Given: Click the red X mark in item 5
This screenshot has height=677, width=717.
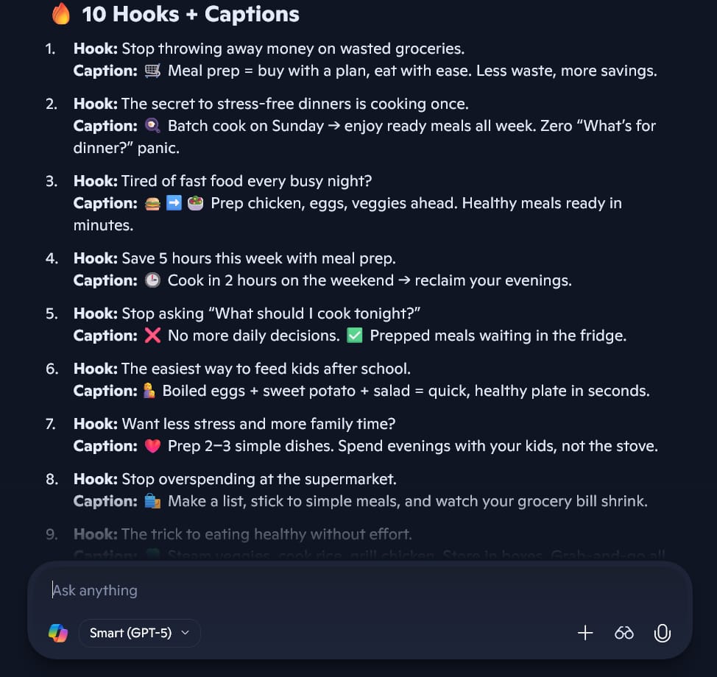Looking at the screenshot, I should [x=153, y=335].
